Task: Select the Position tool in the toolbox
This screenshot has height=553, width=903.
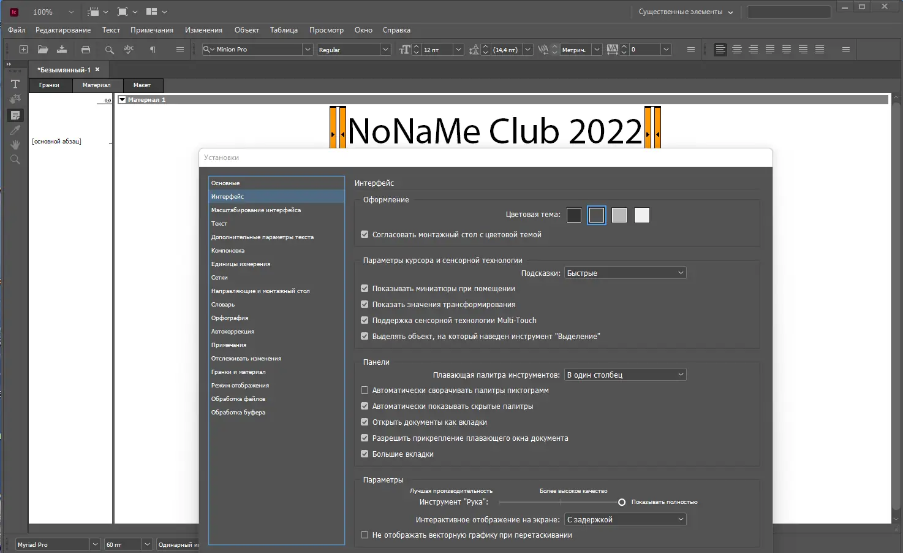Action: [x=15, y=99]
